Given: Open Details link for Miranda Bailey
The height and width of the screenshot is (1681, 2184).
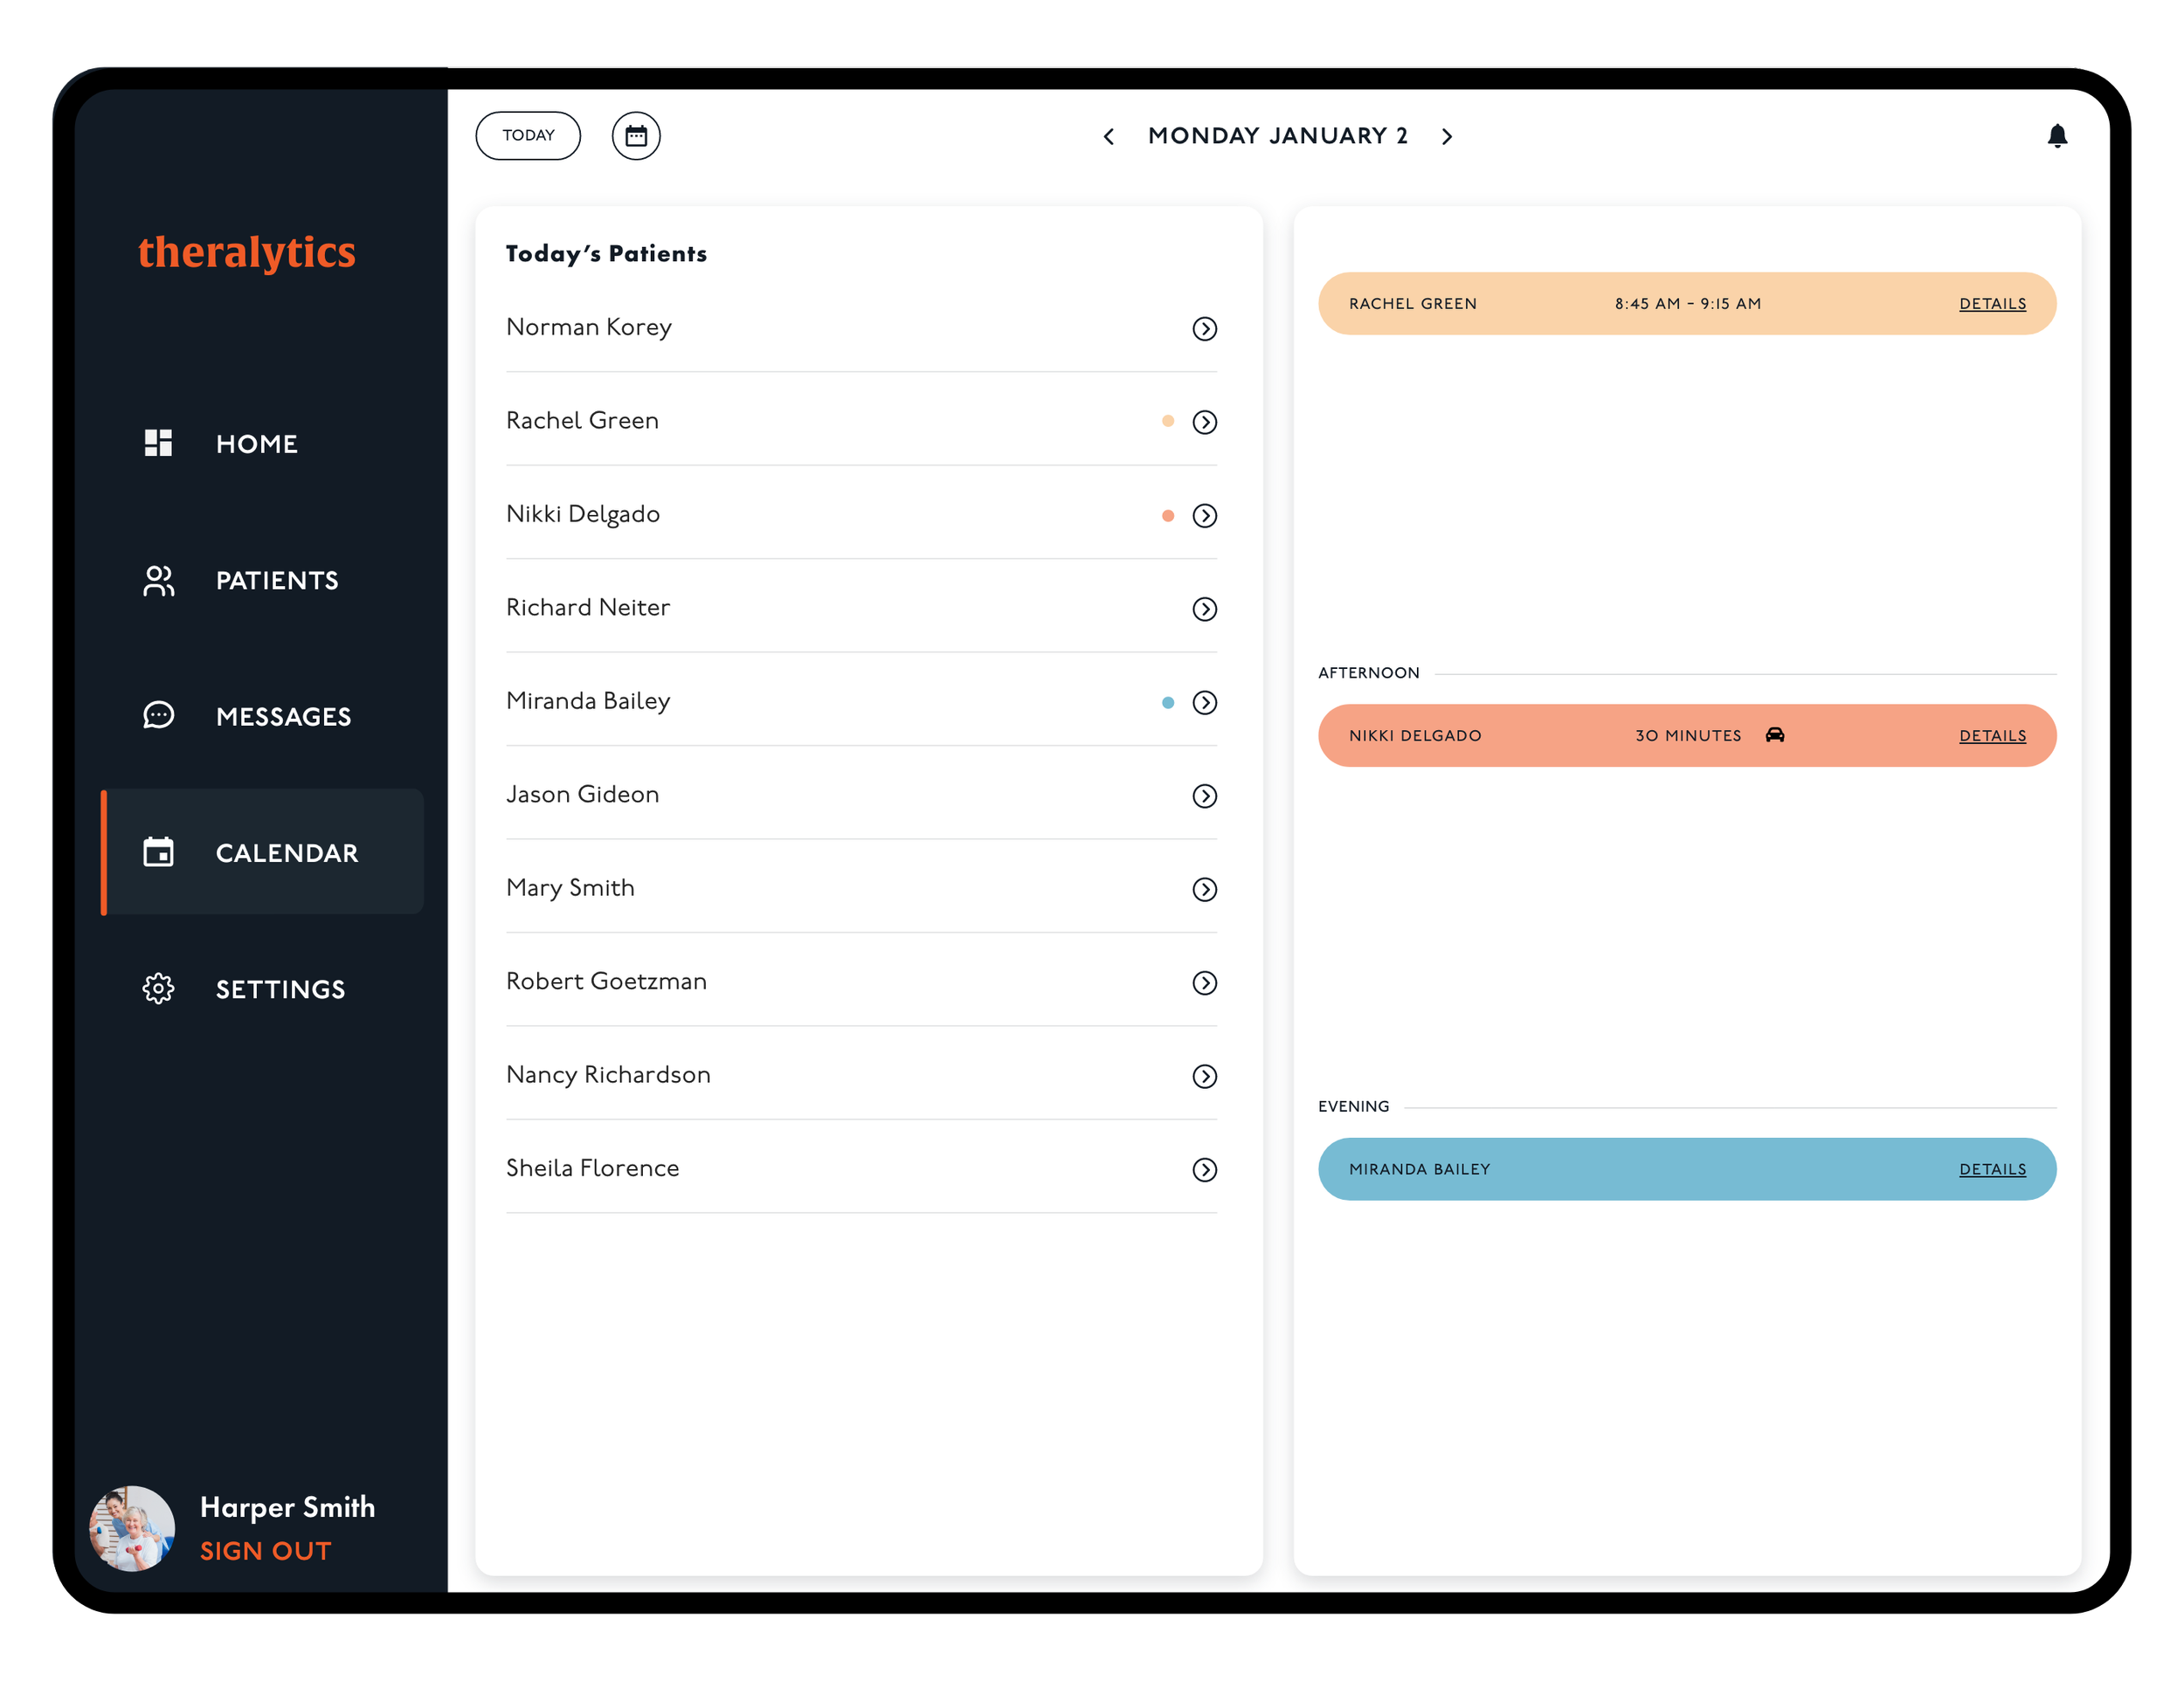Looking at the screenshot, I should pyautogui.click(x=1991, y=1169).
